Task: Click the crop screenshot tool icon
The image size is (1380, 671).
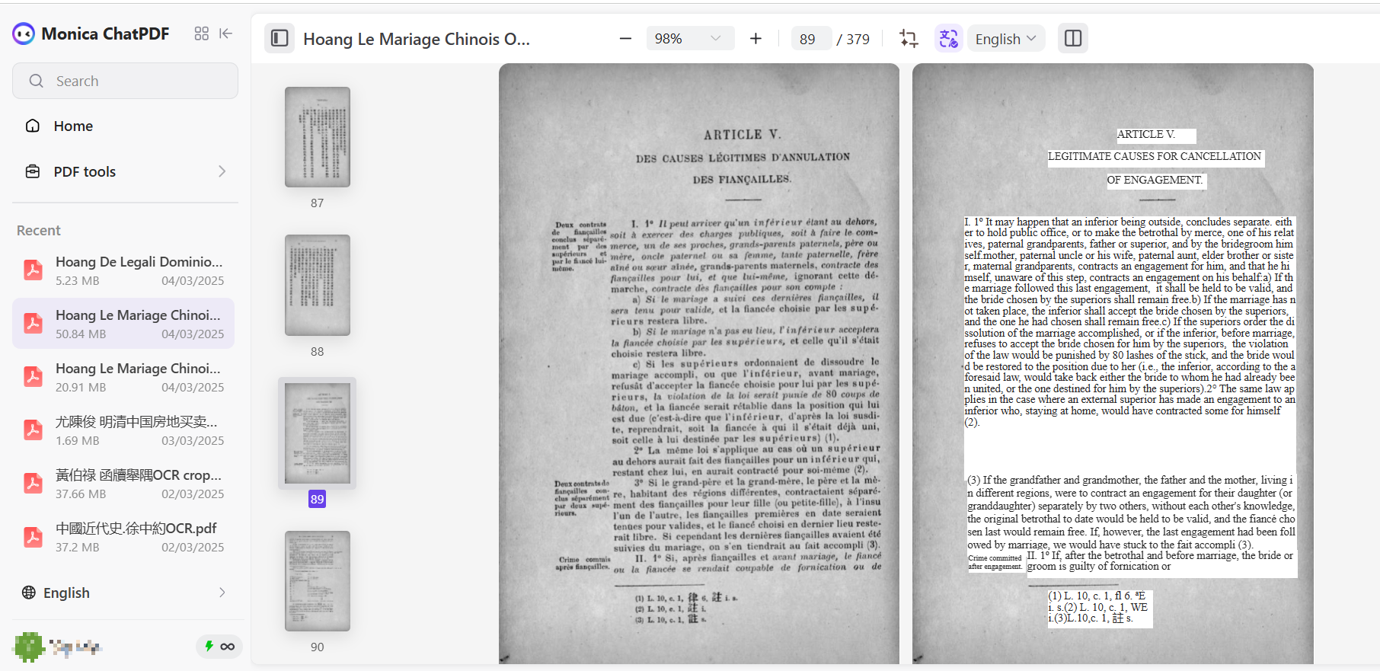Action: pyautogui.click(x=909, y=38)
